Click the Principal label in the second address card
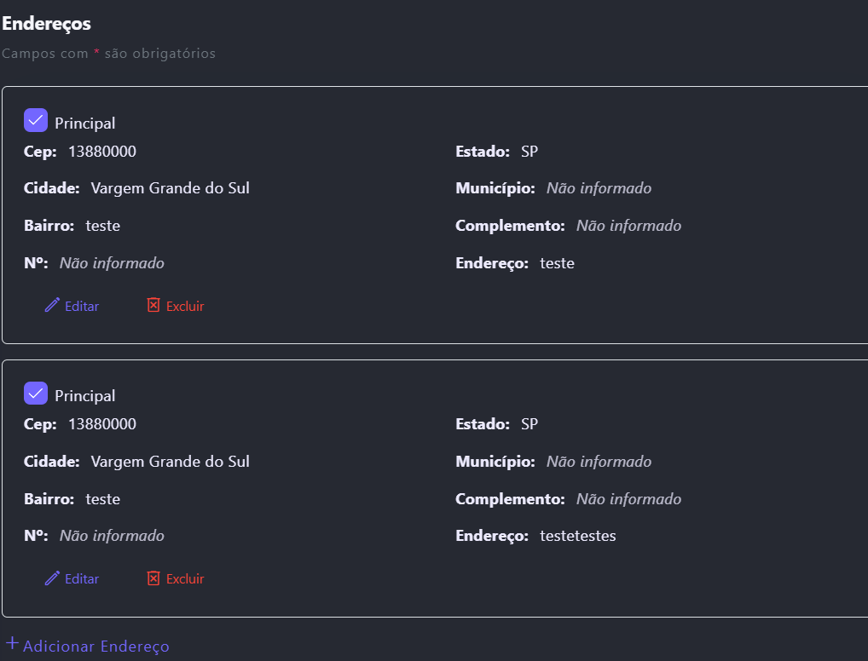 click(x=85, y=396)
